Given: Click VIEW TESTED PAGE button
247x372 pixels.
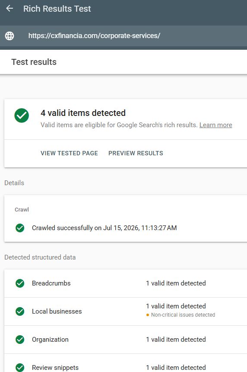Looking at the screenshot, I should point(69,153).
